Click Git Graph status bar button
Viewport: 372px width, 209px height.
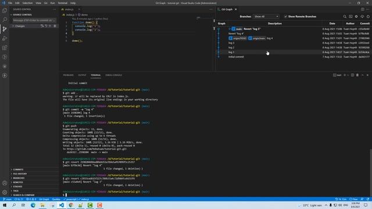click(x=44, y=199)
